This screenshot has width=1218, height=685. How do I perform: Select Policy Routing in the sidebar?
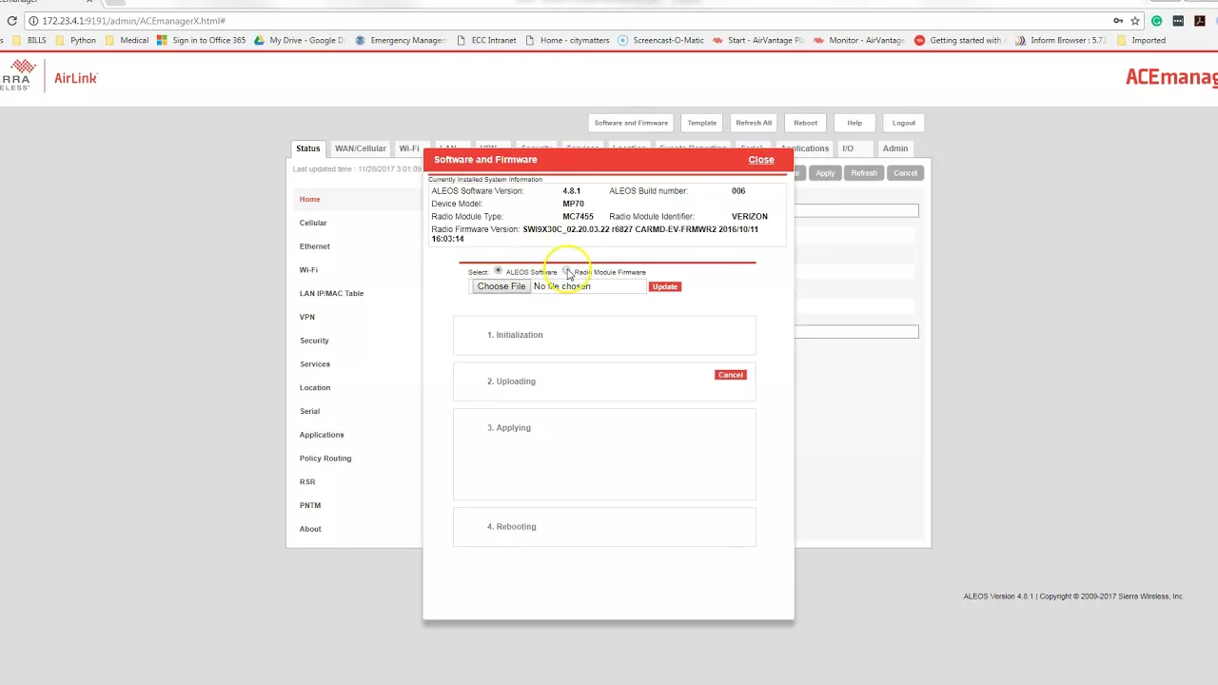click(x=325, y=459)
